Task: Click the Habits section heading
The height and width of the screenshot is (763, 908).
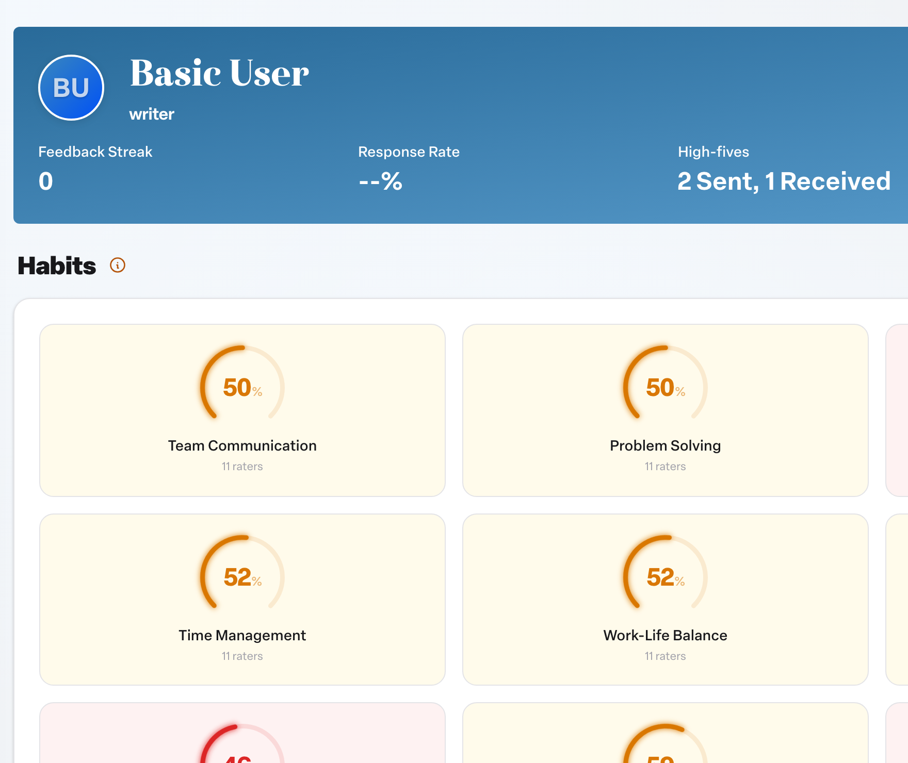Action: pos(57,266)
